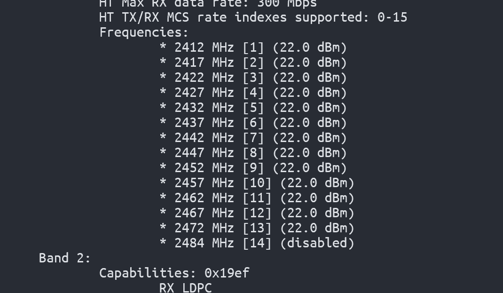Click the 2427 MHz [4] frequency line
Viewport: 503px width, 293px height.
[253, 93]
